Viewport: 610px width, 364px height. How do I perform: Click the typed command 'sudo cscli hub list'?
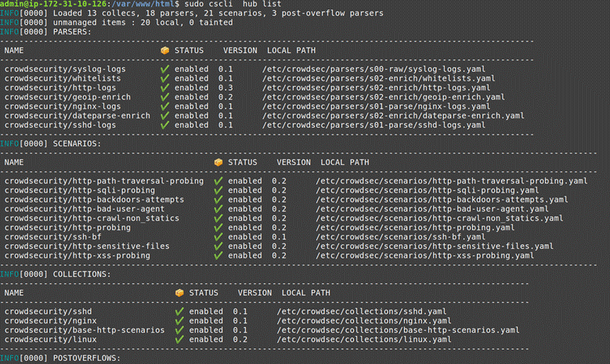pyautogui.click(x=233, y=4)
